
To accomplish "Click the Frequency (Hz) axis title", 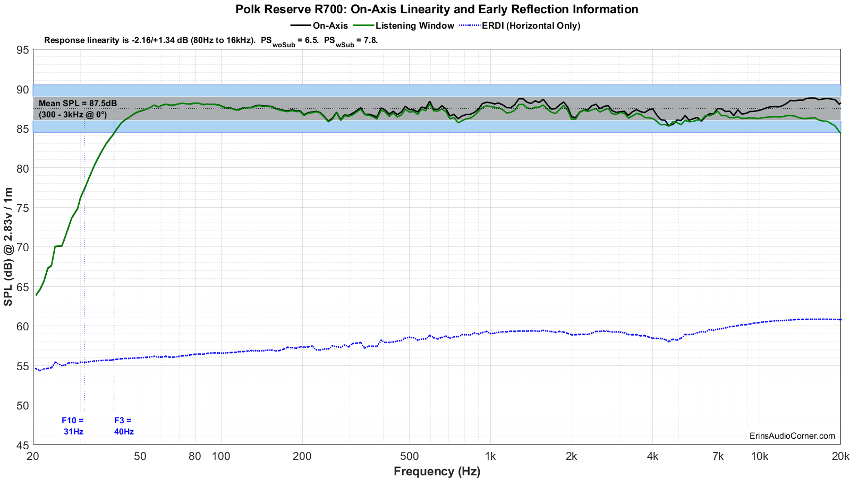I will point(437,471).
